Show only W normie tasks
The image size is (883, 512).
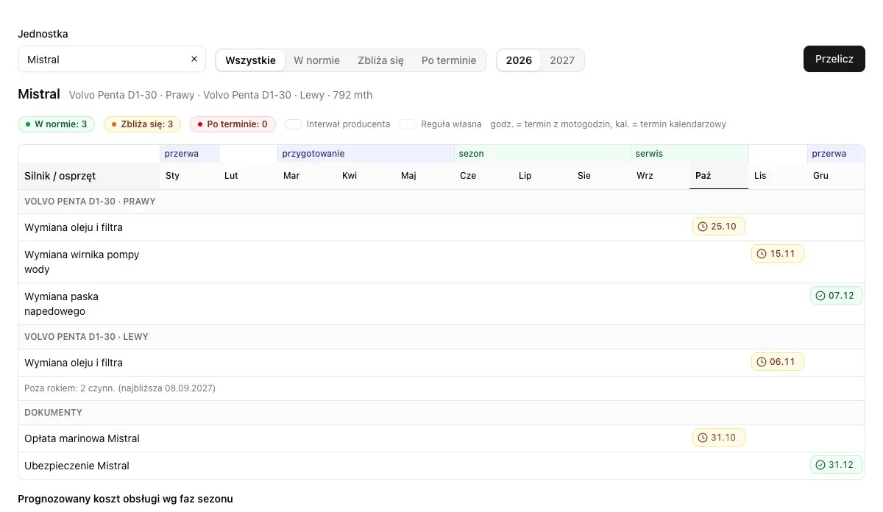pos(316,60)
